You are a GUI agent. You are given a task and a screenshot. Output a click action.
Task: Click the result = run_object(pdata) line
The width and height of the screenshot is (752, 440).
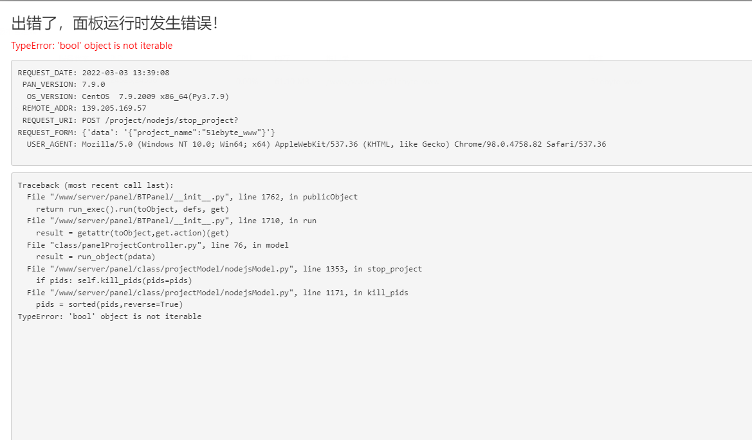(x=95, y=257)
